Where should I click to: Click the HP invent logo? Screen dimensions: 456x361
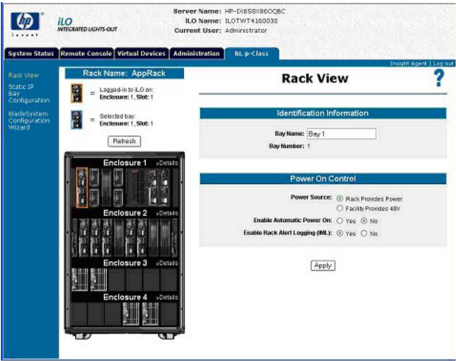click(x=26, y=24)
